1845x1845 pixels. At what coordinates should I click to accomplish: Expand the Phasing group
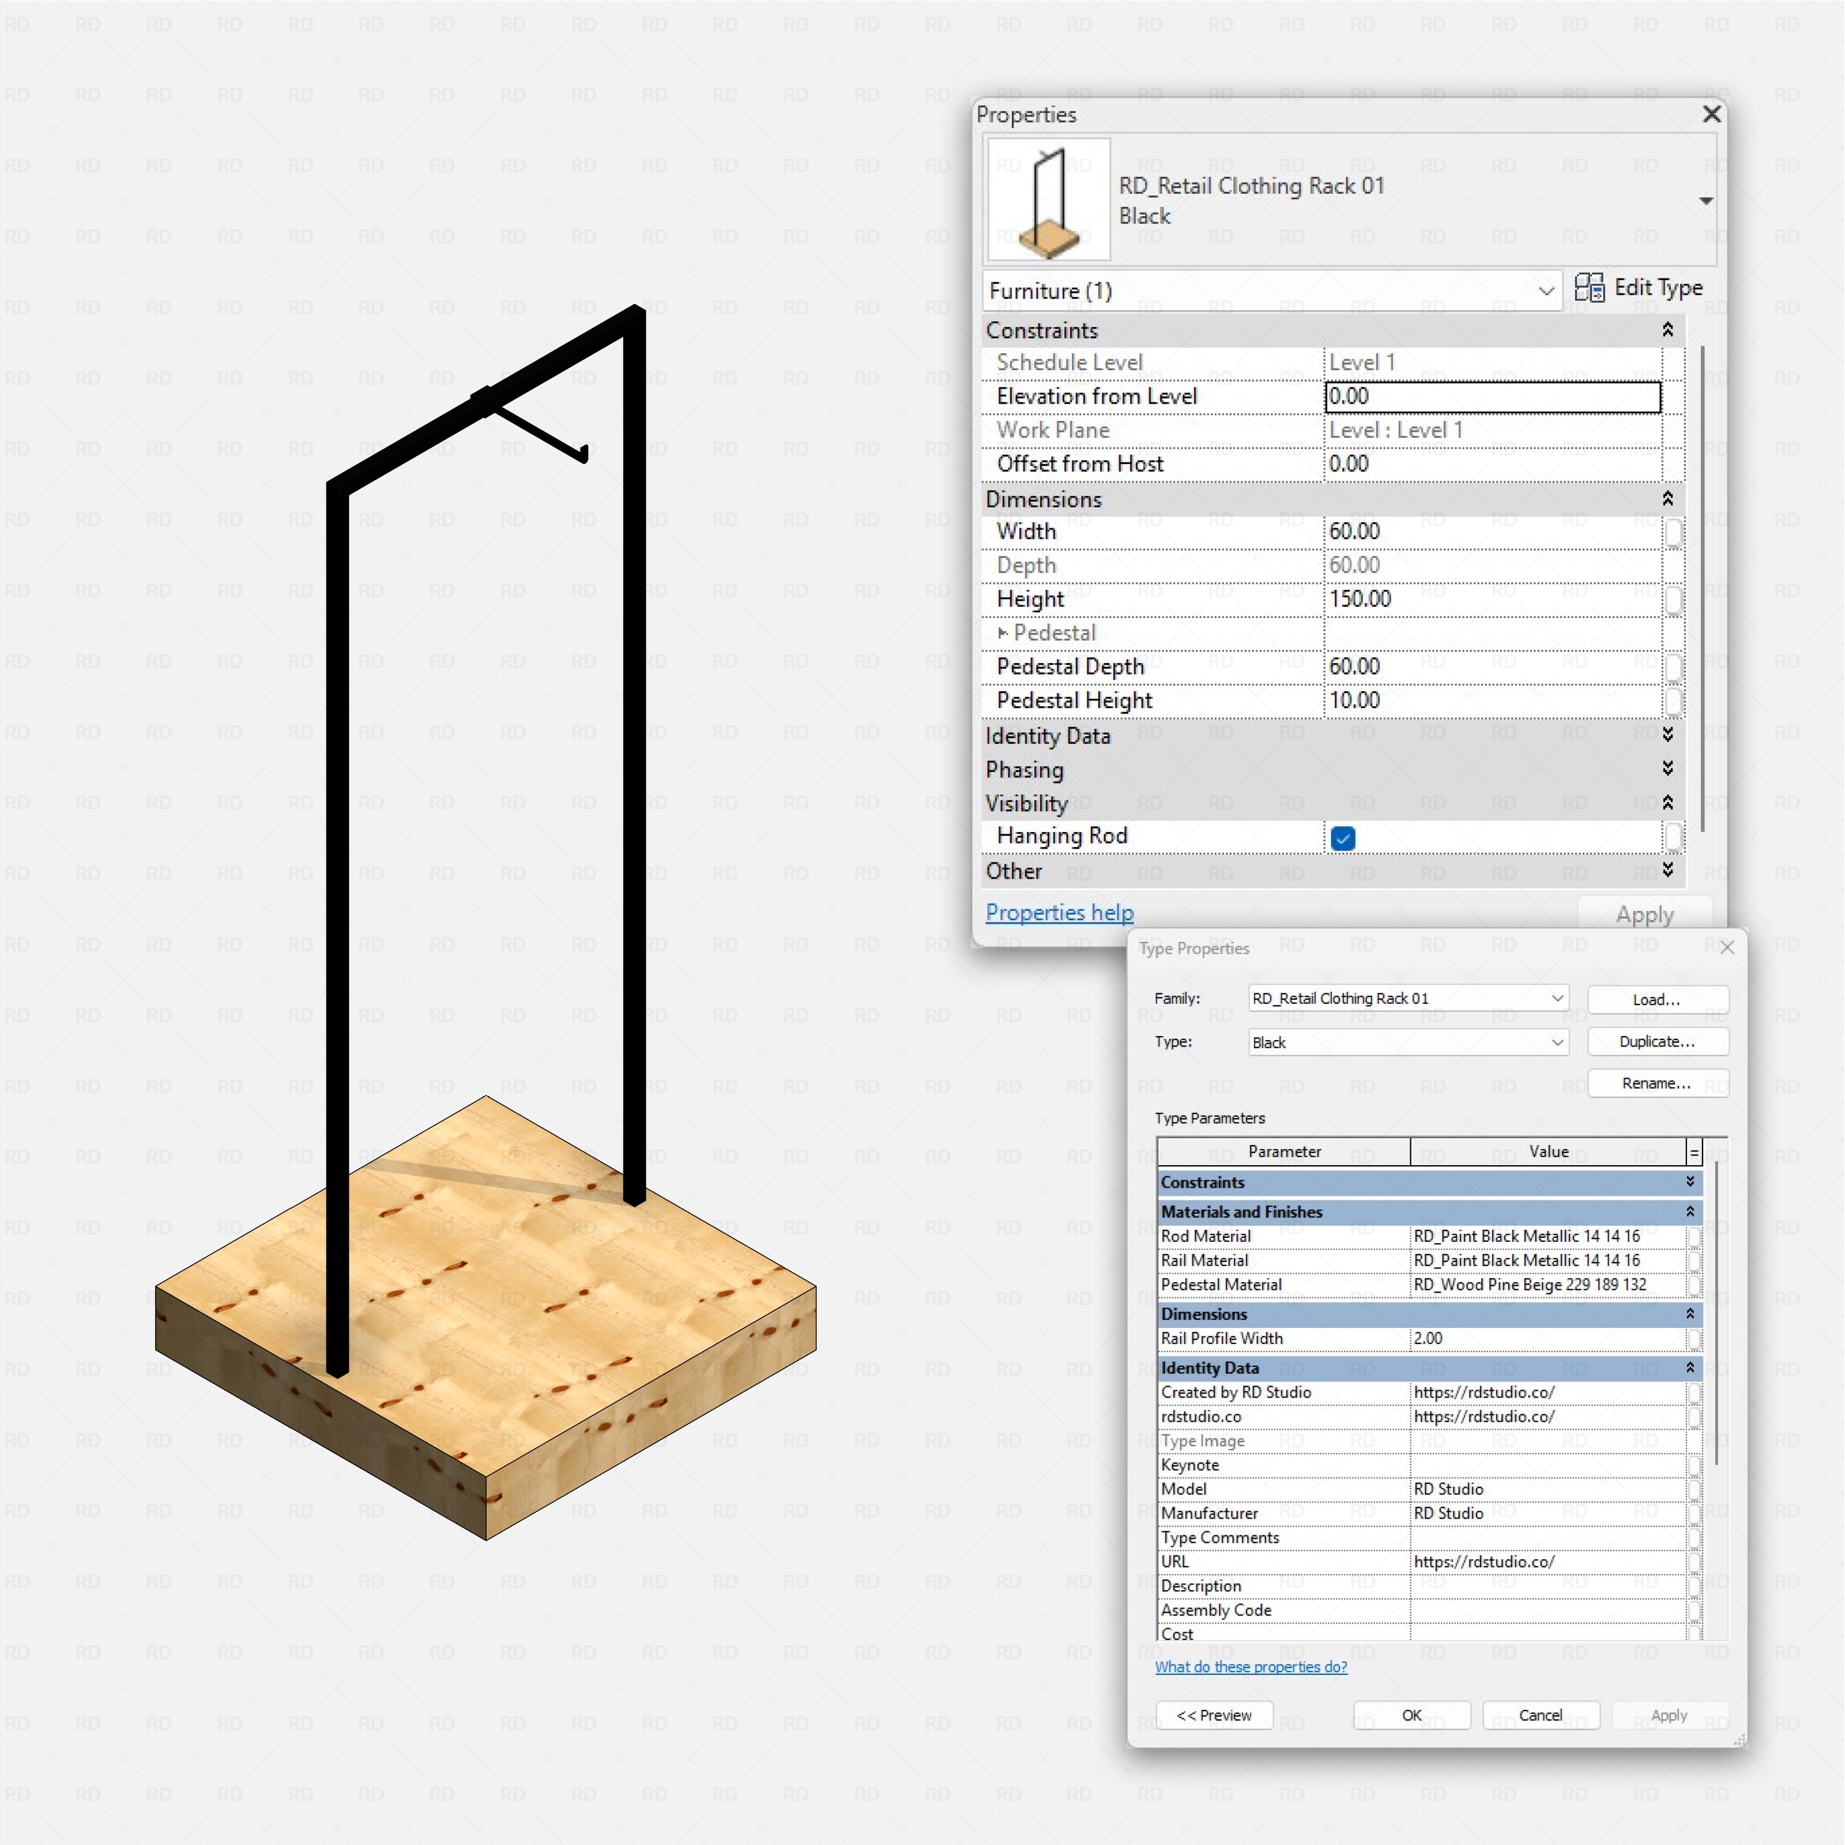click(x=1667, y=769)
